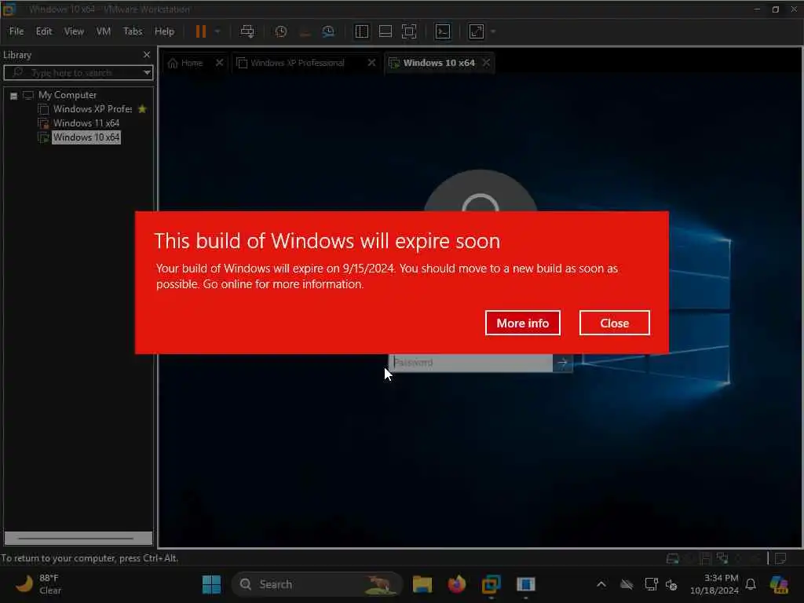Click the network tray icon
804x603 pixels.
651,584
